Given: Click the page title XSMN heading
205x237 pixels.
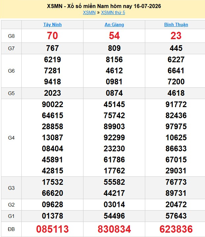Looking at the screenshot, I should click(x=104, y=6).
